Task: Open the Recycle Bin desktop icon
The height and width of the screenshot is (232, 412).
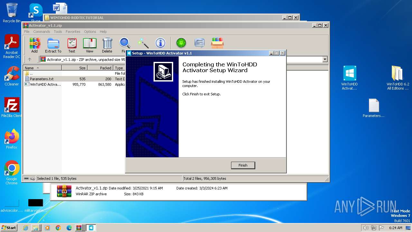Action: point(12,13)
